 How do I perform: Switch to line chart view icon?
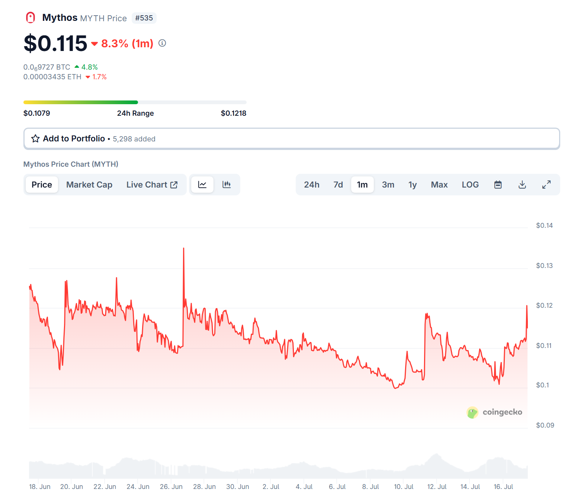pyautogui.click(x=202, y=185)
